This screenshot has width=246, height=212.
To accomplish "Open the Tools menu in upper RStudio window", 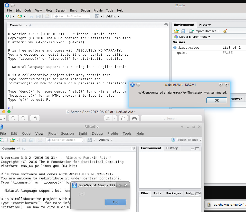I will click(110, 10).
